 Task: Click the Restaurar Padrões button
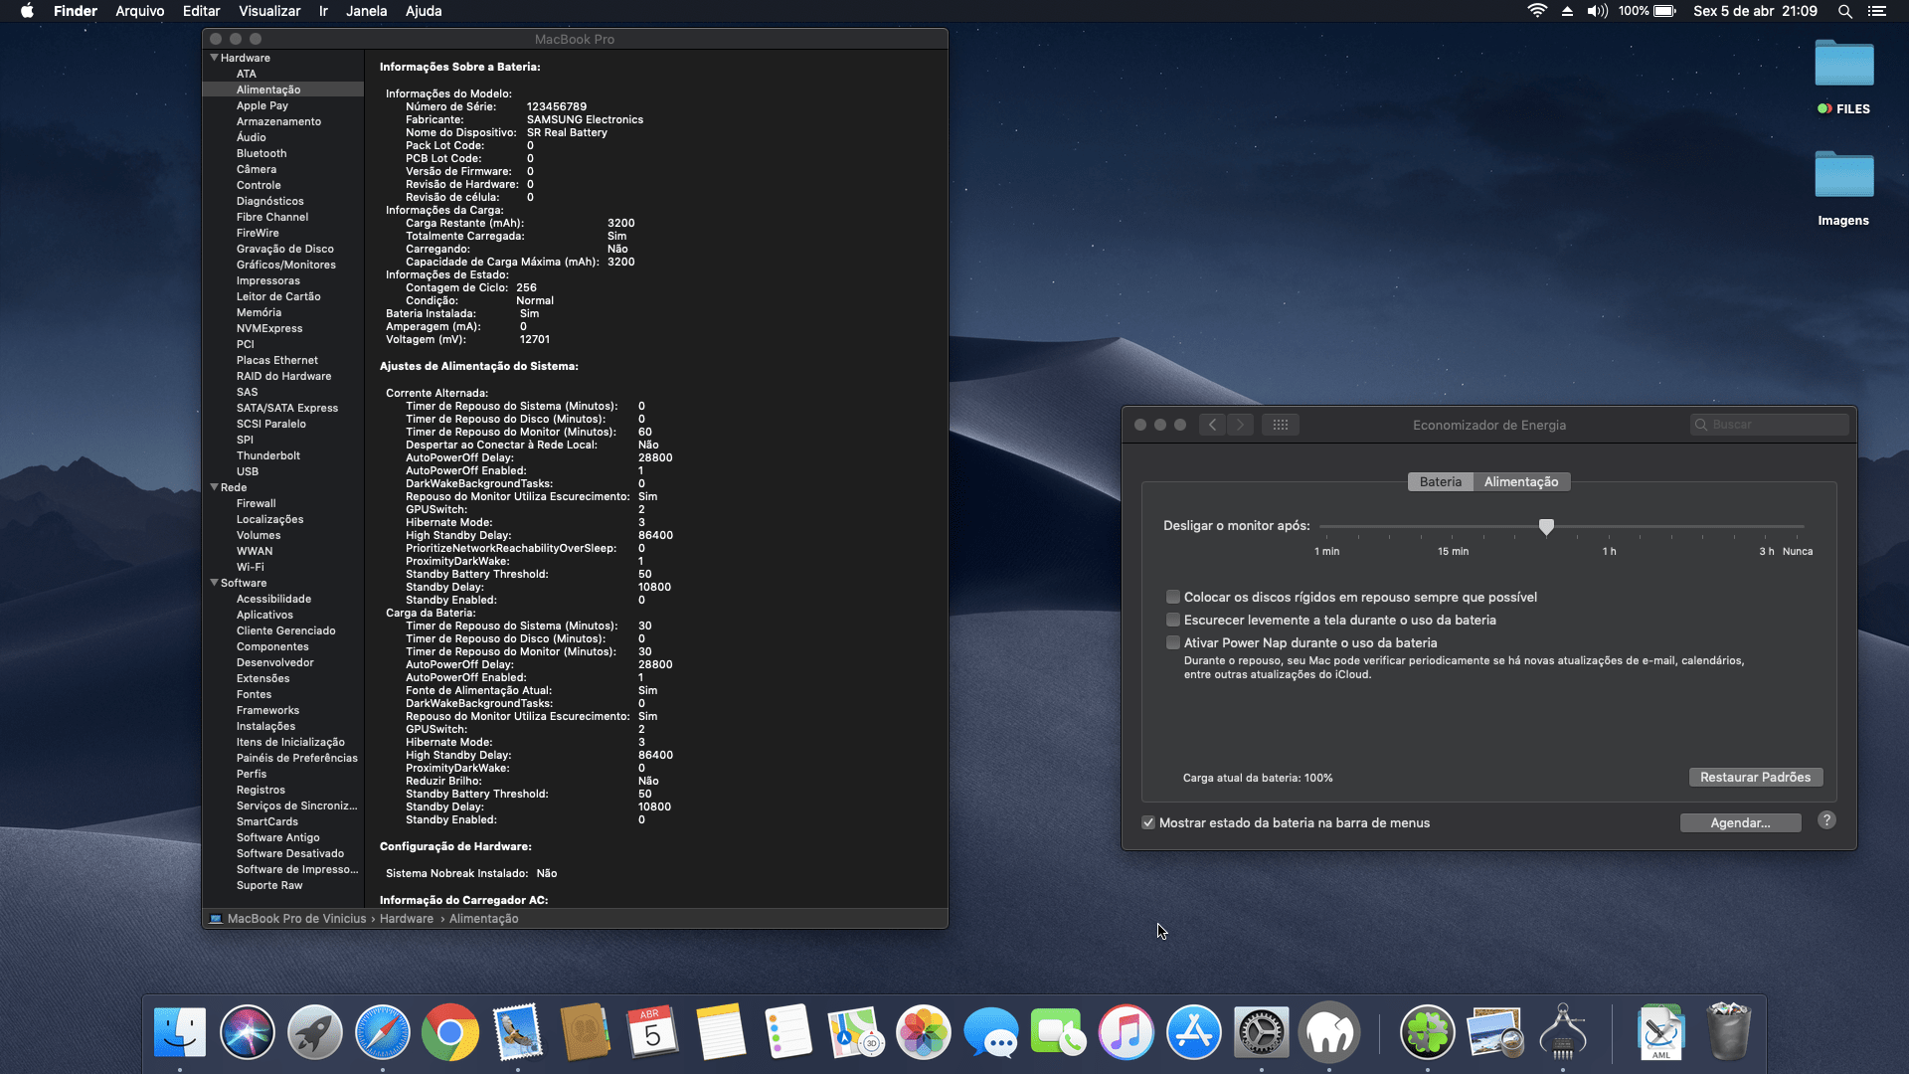[x=1755, y=777]
